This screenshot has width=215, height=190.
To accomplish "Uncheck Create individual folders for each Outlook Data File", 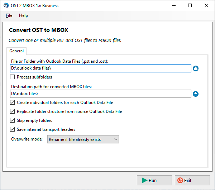I will [13, 103].
